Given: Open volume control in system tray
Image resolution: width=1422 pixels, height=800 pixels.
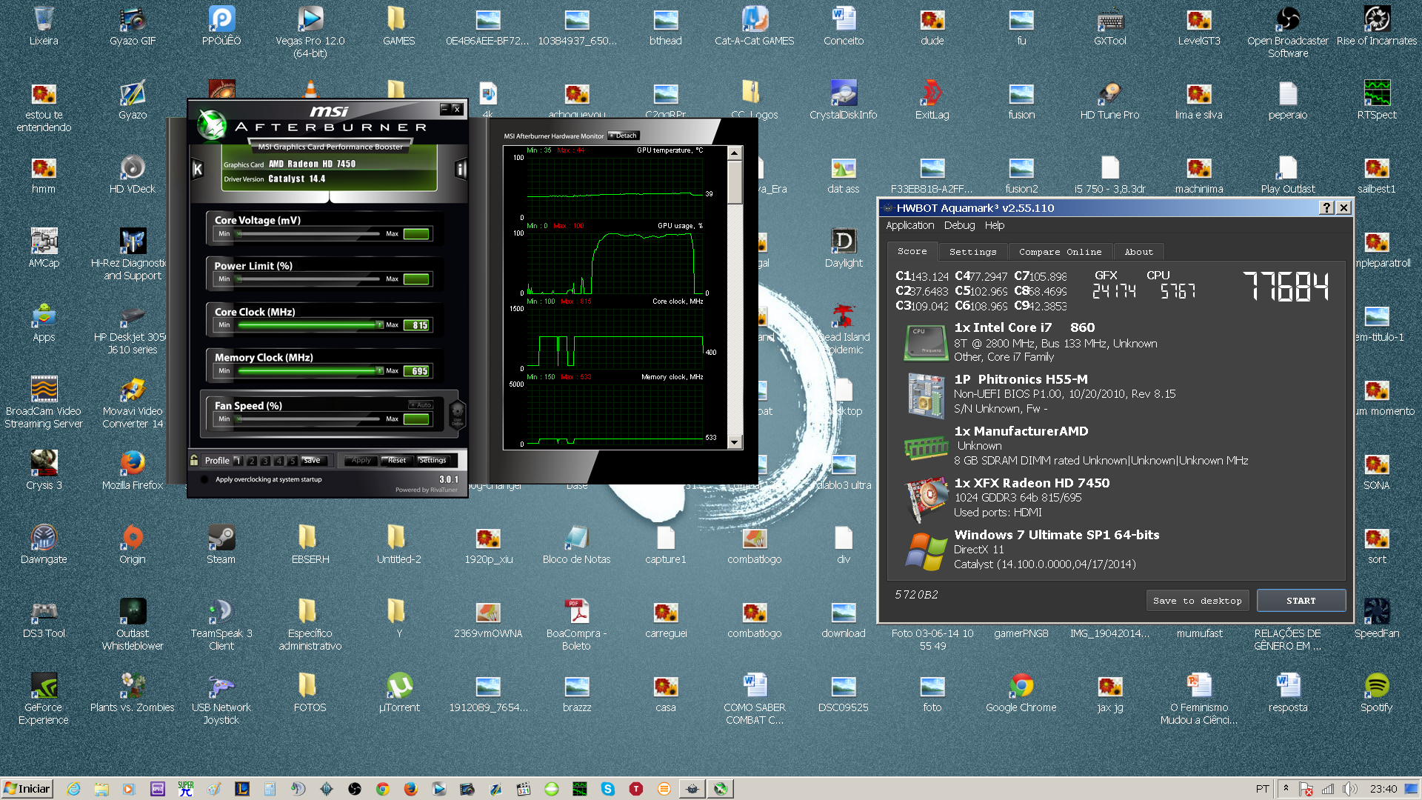Looking at the screenshot, I should 1350,789.
